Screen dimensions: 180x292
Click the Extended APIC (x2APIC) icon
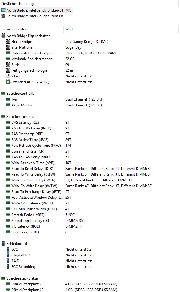(x=8, y=82)
